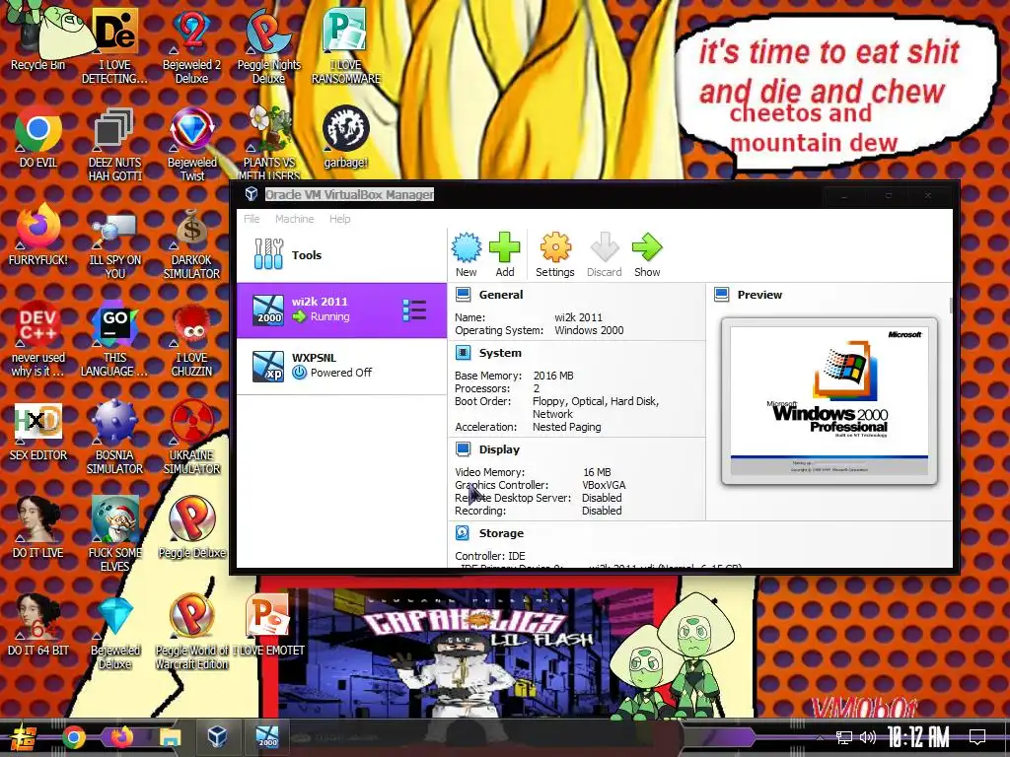Select the HxD SEX EDITOR desktop icon
Screen dimensions: 1010x757
[38, 430]
